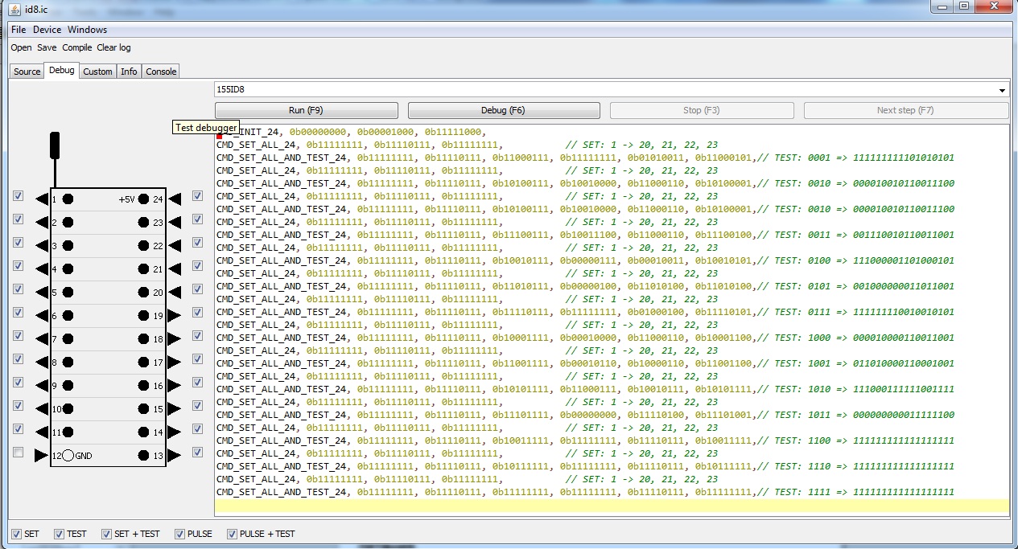The width and height of the screenshot is (1018, 549).
Task: Open the Device menu
Action: (x=47, y=30)
